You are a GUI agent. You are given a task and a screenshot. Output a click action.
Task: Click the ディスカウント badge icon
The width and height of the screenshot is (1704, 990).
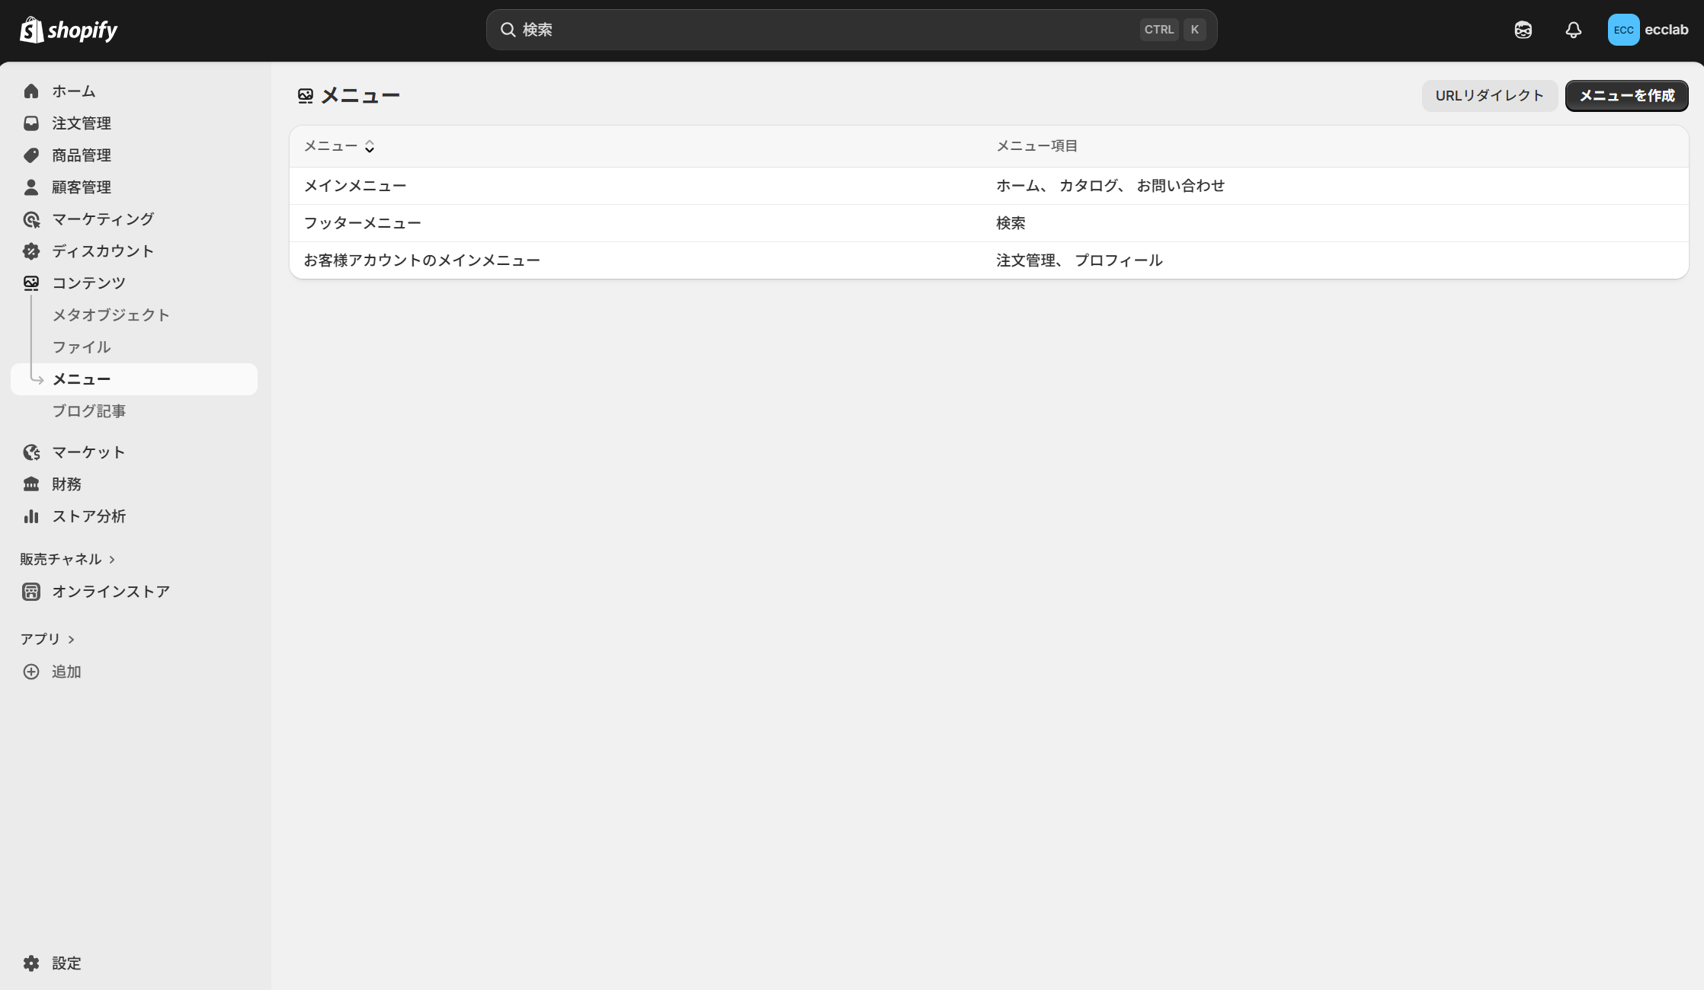(x=31, y=251)
